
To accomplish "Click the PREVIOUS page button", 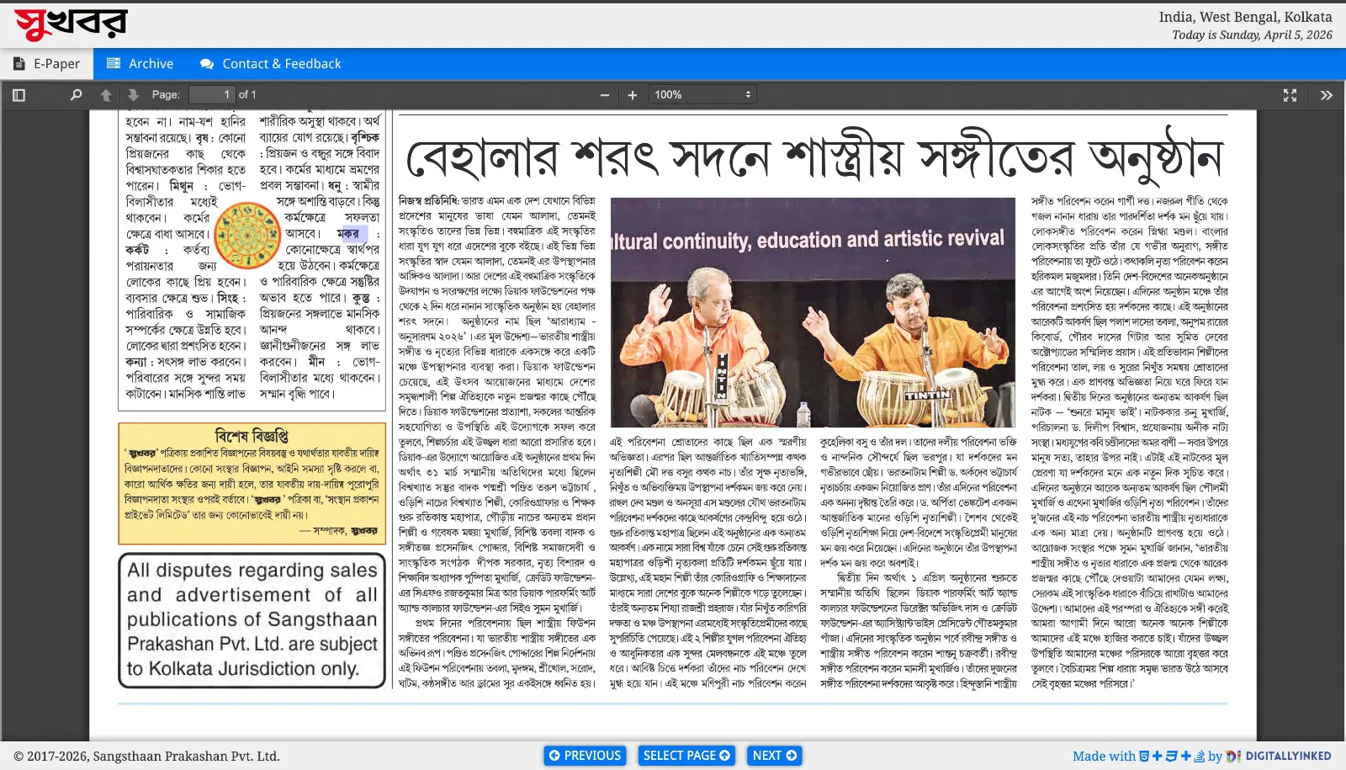I will click(x=585, y=756).
